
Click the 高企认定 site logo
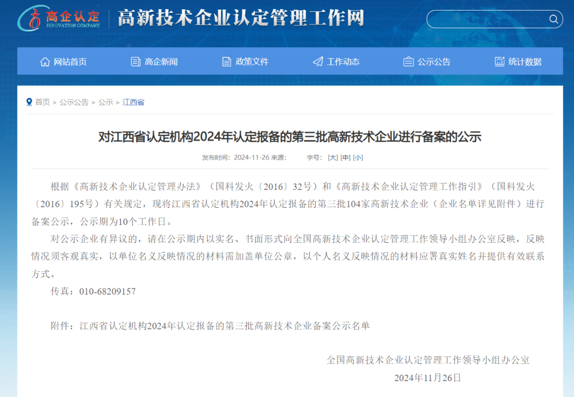[59, 18]
